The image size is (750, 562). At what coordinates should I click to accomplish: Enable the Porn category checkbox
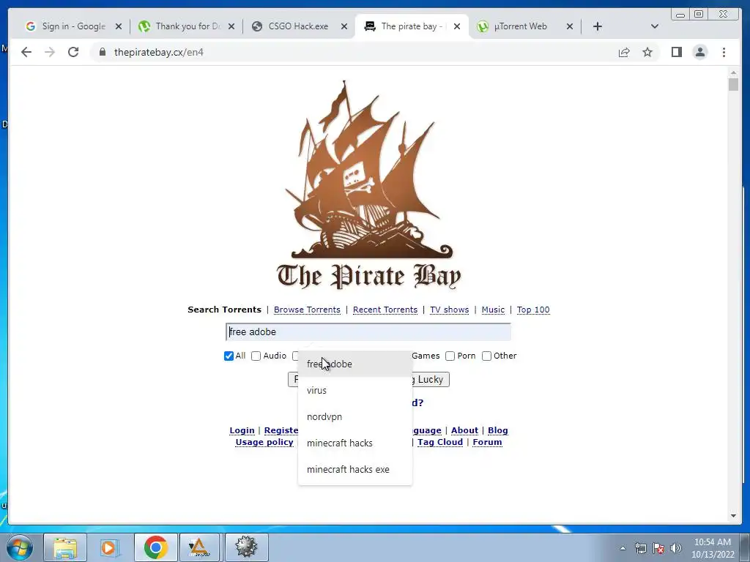coord(450,356)
